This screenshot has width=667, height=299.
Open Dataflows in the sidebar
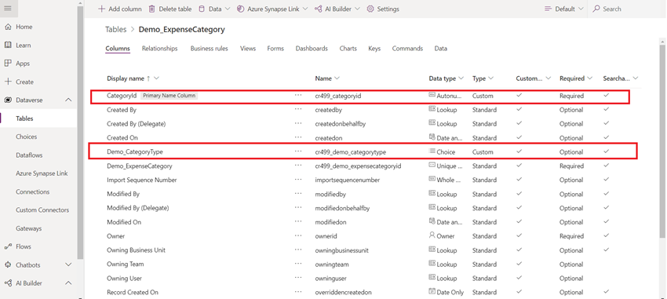click(29, 155)
